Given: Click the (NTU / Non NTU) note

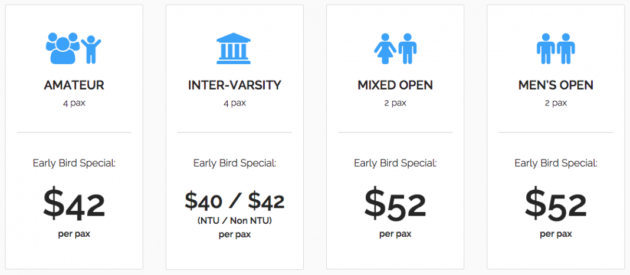Looking at the screenshot, I should pyautogui.click(x=235, y=221).
